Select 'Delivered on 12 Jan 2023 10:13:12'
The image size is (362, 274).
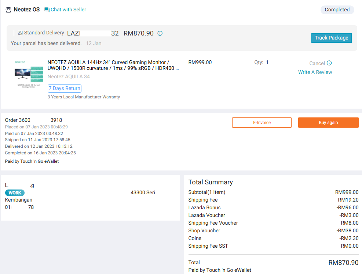tap(39, 146)
